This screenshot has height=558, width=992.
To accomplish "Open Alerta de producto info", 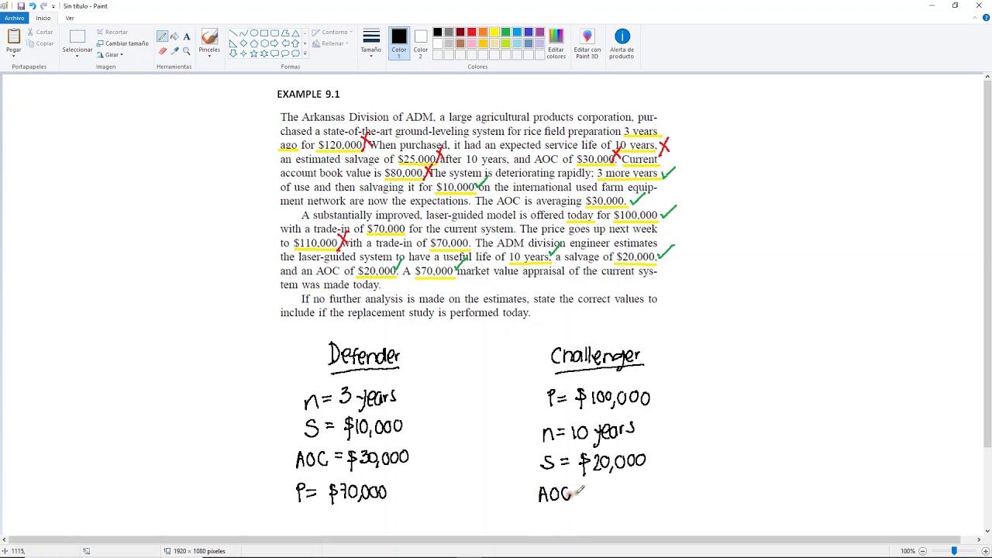I will (x=622, y=43).
